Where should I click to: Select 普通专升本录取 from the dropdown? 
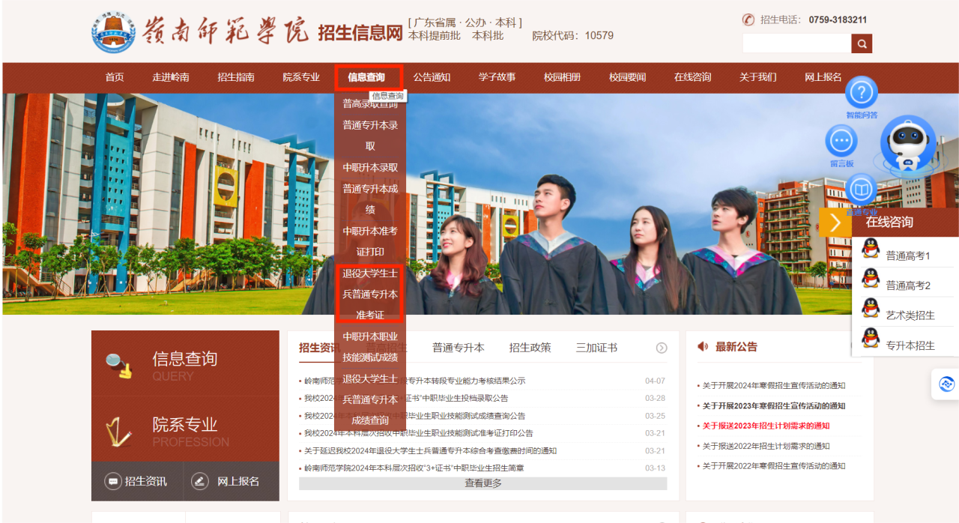click(x=370, y=136)
